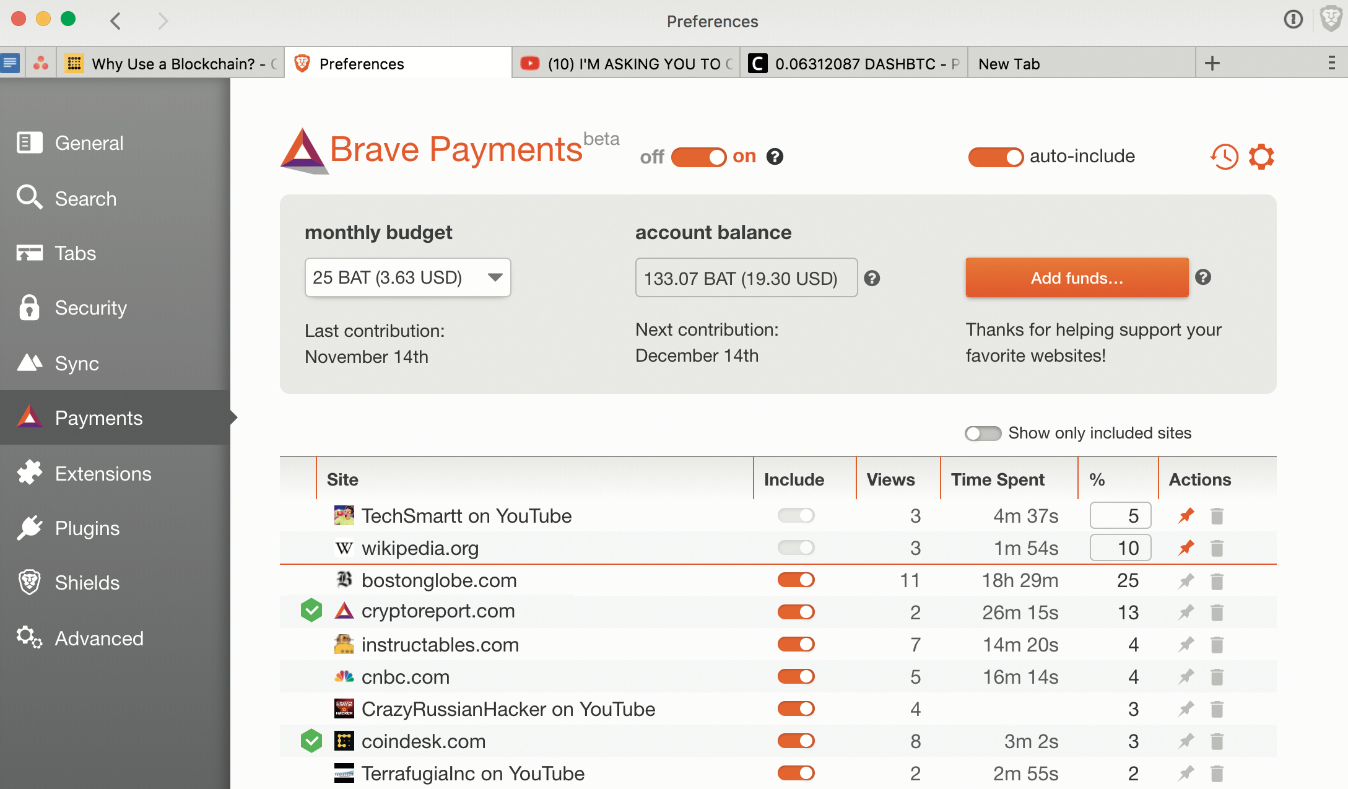Exclude cnbc.com with its Include toggle
Screen dimensions: 1348x789
pyautogui.click(x=796, y=677)
